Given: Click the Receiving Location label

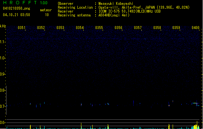Looking at the screenshot, I should point(75,7).
